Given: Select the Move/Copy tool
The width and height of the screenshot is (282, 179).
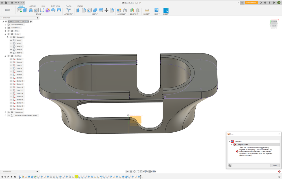Looking at the screenshot, I should 106,10.
